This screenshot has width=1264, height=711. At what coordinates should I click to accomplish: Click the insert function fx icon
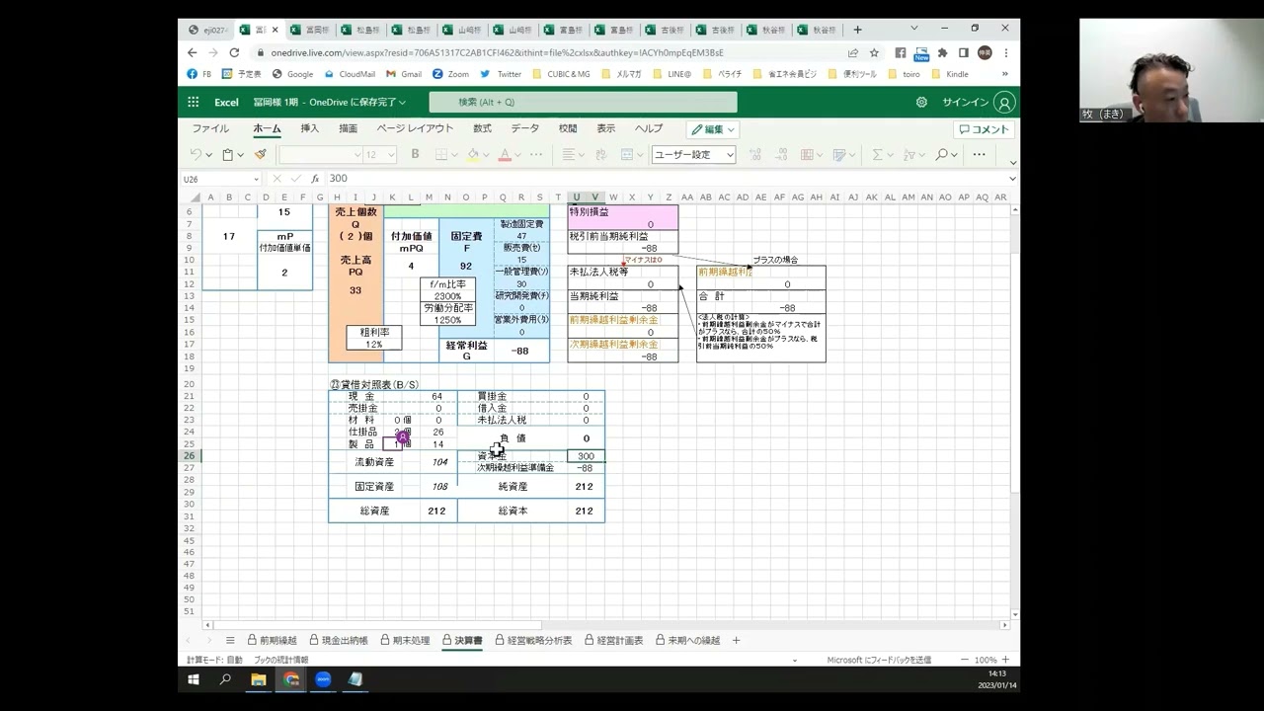pyautogui.click(x=315, y=179)
